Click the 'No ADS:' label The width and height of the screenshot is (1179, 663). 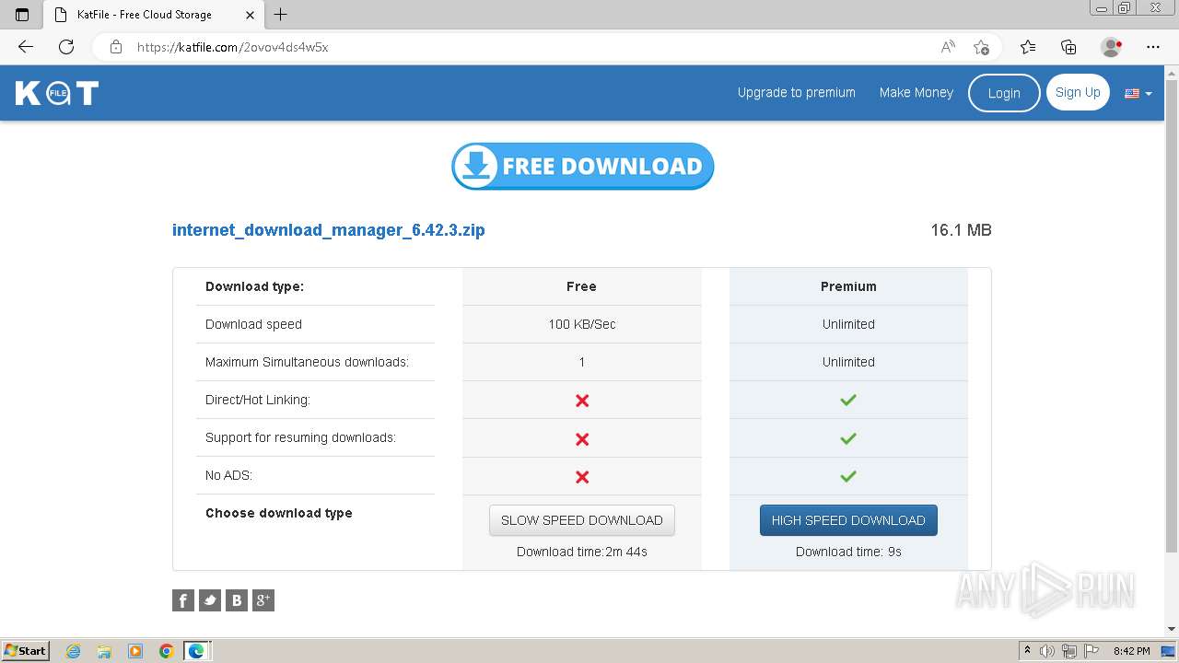[x=228, y=475]
